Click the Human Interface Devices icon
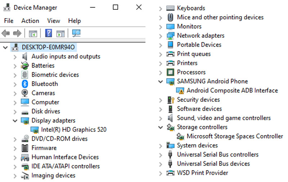Image resolution: width=288 pixels, height=182 pixels. (25, 158)
